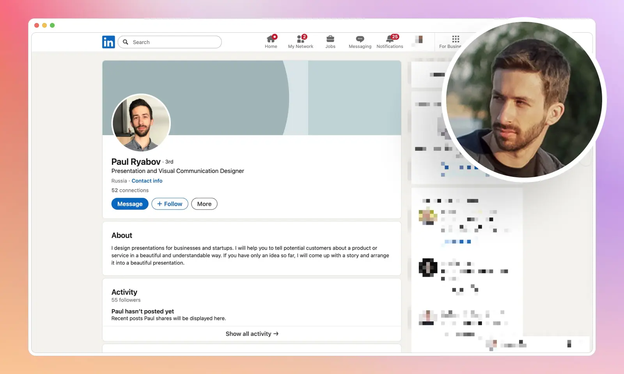The height and width of the screenshot is (374, 624).
Task: Click the Home navigation icon
Action: [271, 39]
